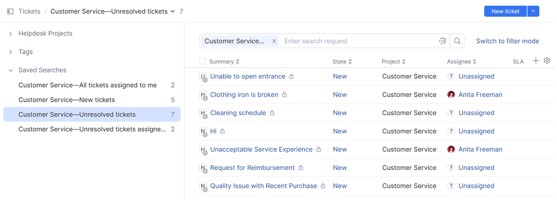The image size is (557, 200).
Task: Click Anita Freeman avatar on Clothing iron row
Action: (451, 94)
